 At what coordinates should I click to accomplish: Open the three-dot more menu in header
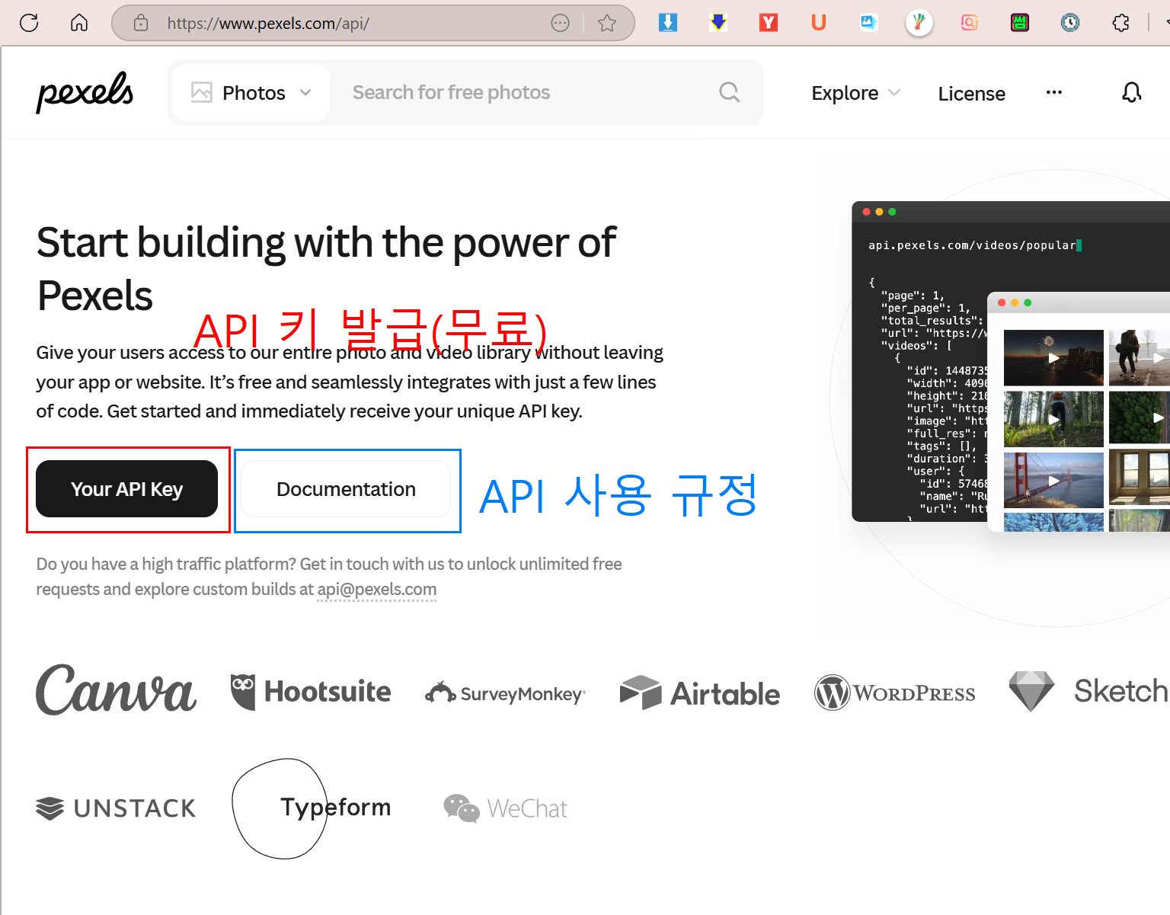click(x=1054, y=92)
